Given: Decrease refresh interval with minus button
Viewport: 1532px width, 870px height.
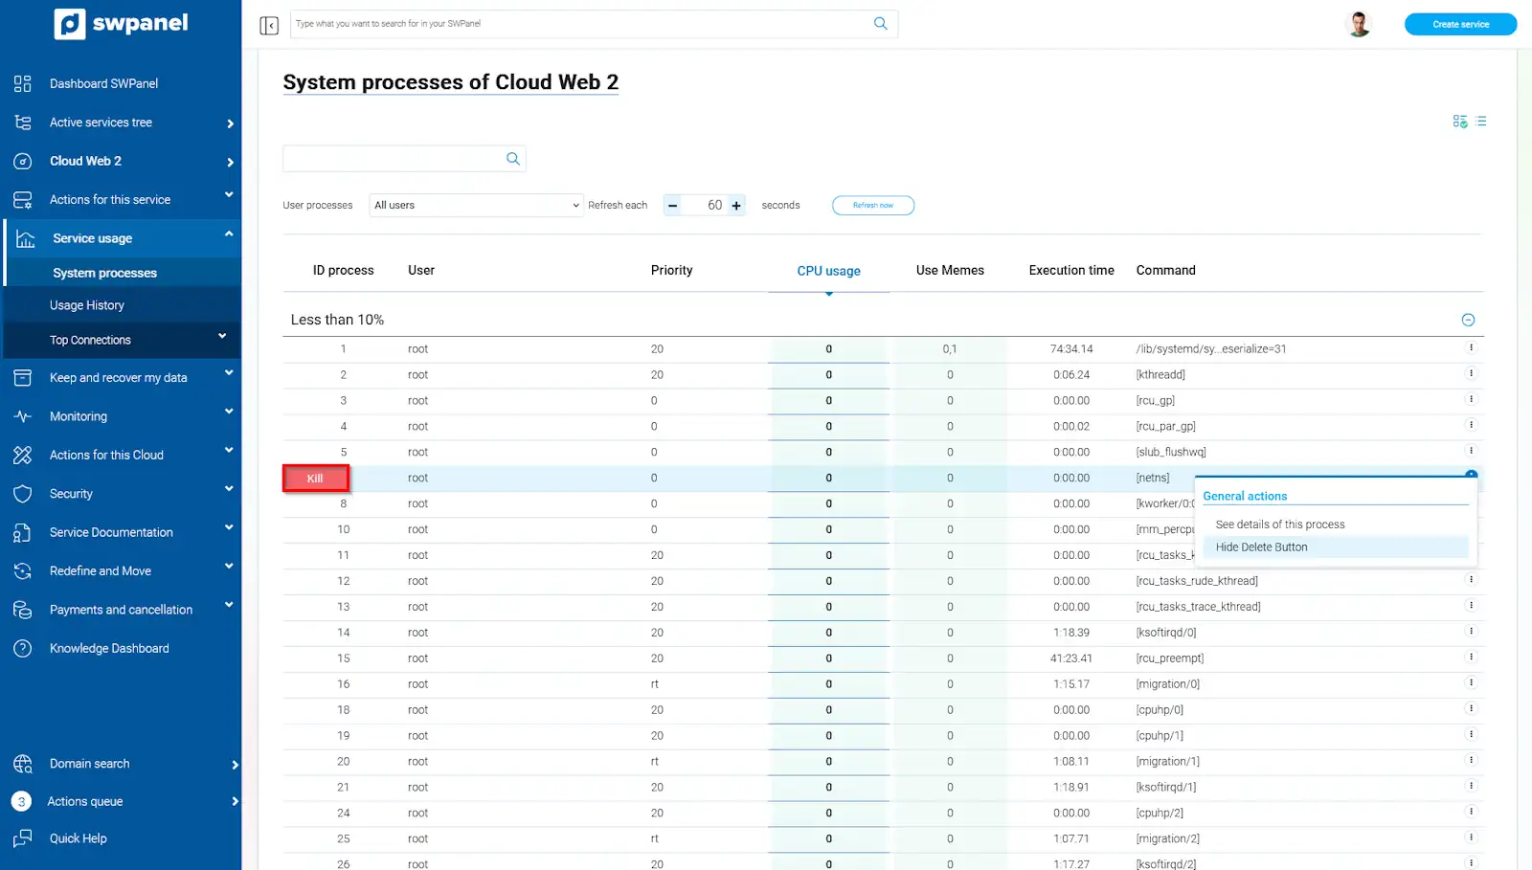Looking at the screenshot, I should click(673, 205).
